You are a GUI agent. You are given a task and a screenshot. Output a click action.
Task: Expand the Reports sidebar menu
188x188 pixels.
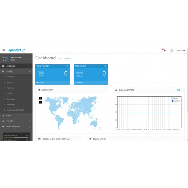(x=16, y=121)
